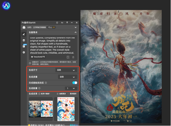Click the trash icon below prompt
The width and height of the screenshot is (171, 126).
[x=73, y=57]
